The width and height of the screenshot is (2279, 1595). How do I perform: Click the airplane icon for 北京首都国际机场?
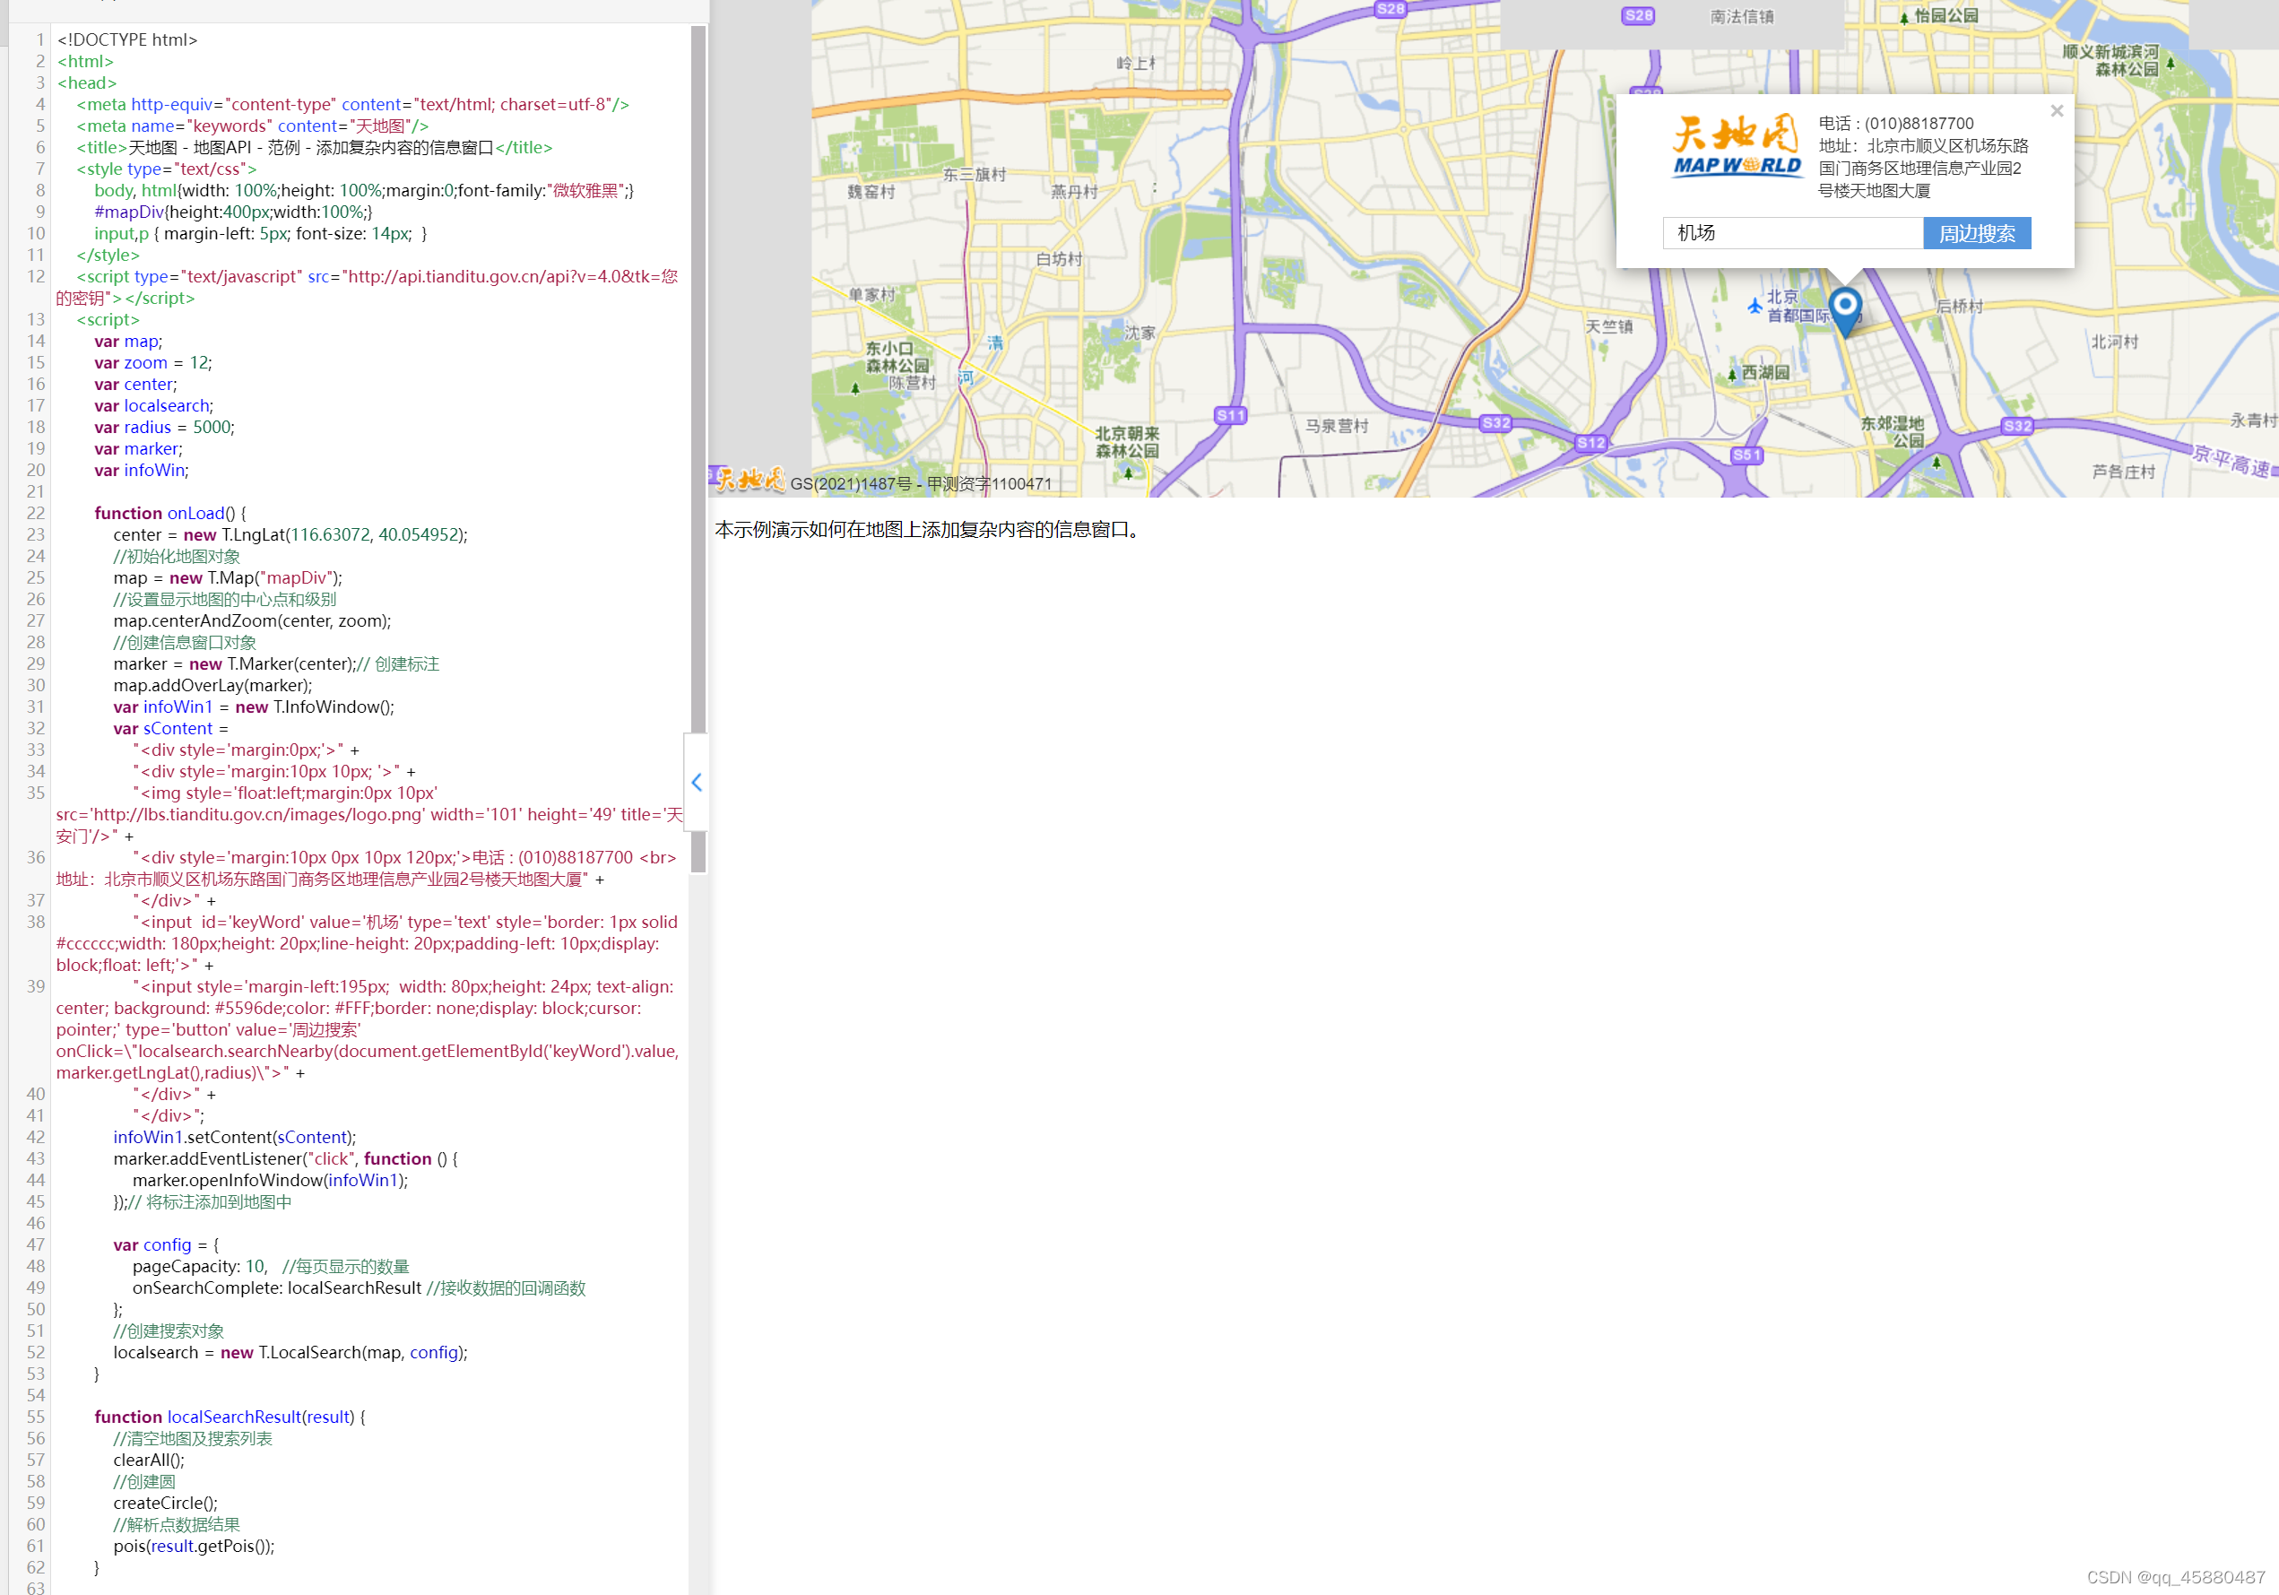1754,307
